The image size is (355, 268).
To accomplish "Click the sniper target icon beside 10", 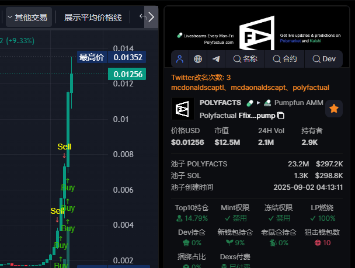I will pos(318,243).
